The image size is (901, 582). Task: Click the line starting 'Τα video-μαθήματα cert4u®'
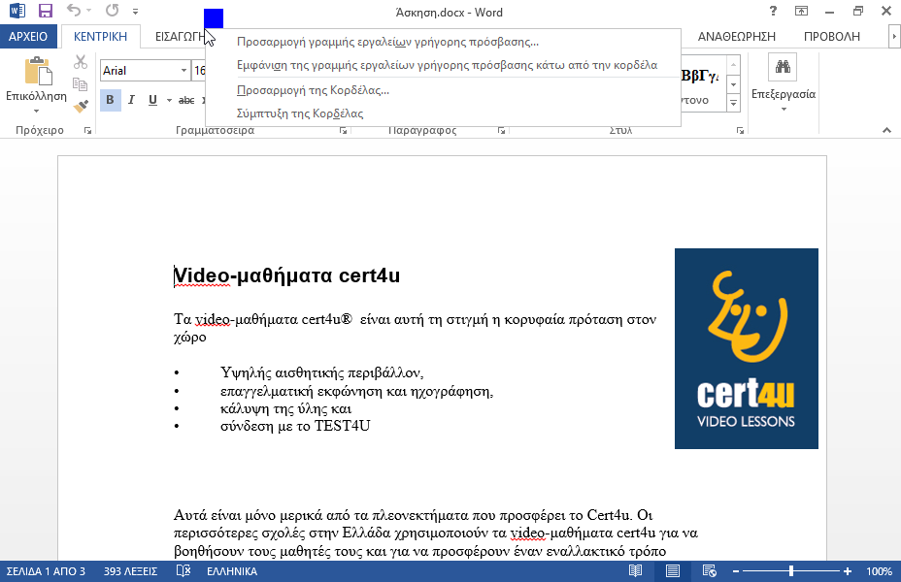pyautogui.click(x=415, y=319)
